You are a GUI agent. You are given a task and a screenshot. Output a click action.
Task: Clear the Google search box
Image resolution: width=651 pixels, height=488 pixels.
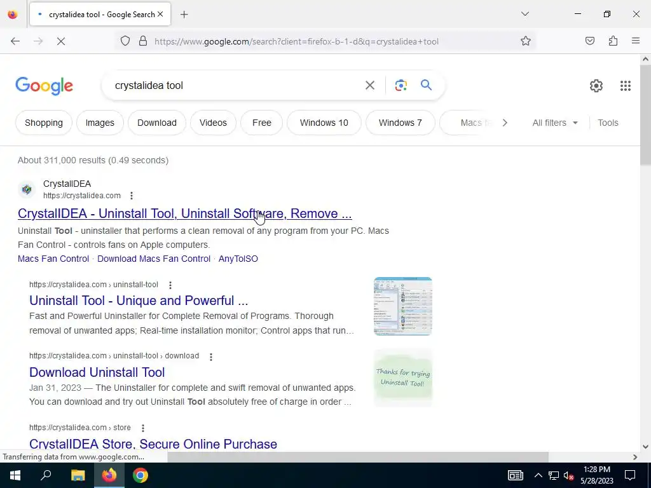(x=369, y=86)
